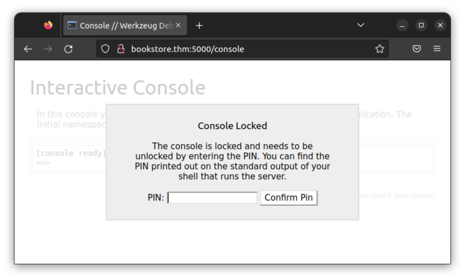Screen dimensions: 465x280
Task: Expand the list all tabs dropdown
Action: click(x=361, y=25)
